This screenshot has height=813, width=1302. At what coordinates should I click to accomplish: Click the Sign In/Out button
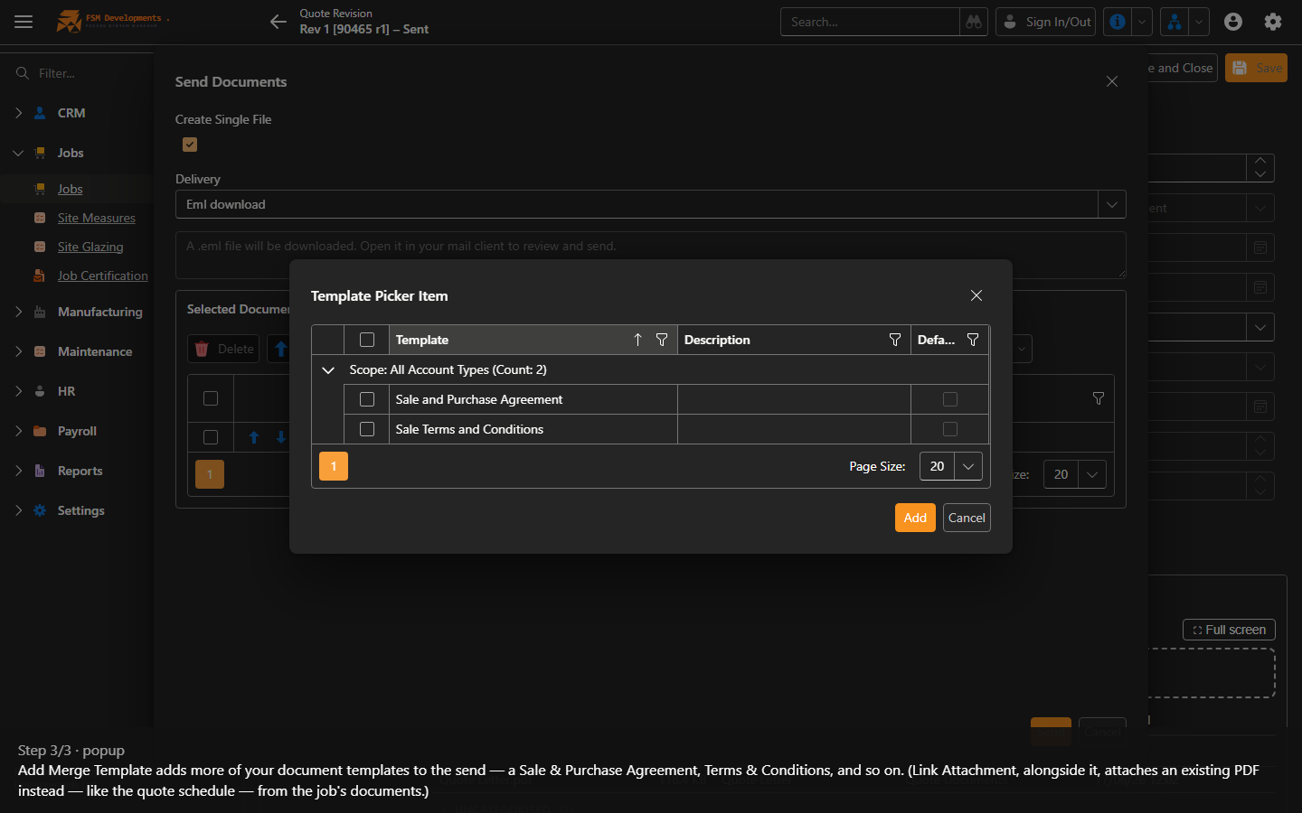[1046, 22]
